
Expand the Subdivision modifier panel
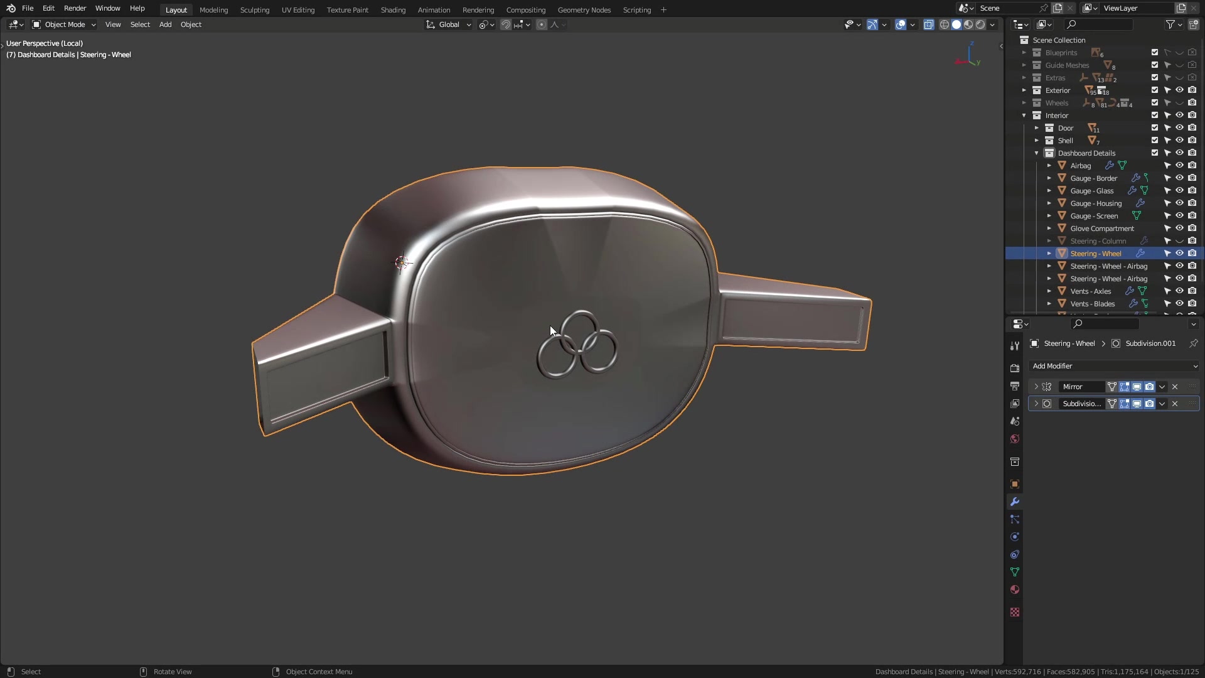tap(1036, 404)
